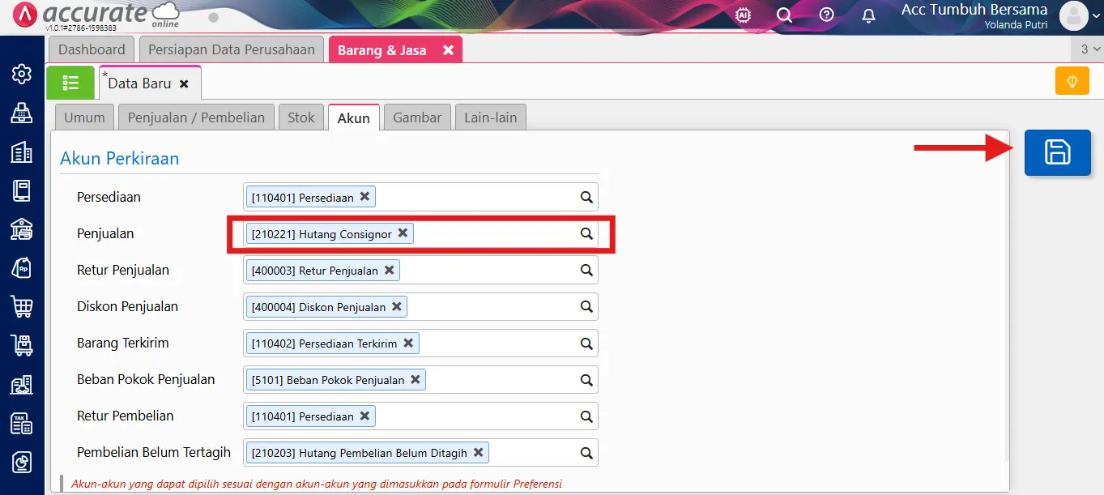Switch to the Stok tab
Image resolution: width=1104 pixels, height=495 pixels.
(x=301, y=117)
